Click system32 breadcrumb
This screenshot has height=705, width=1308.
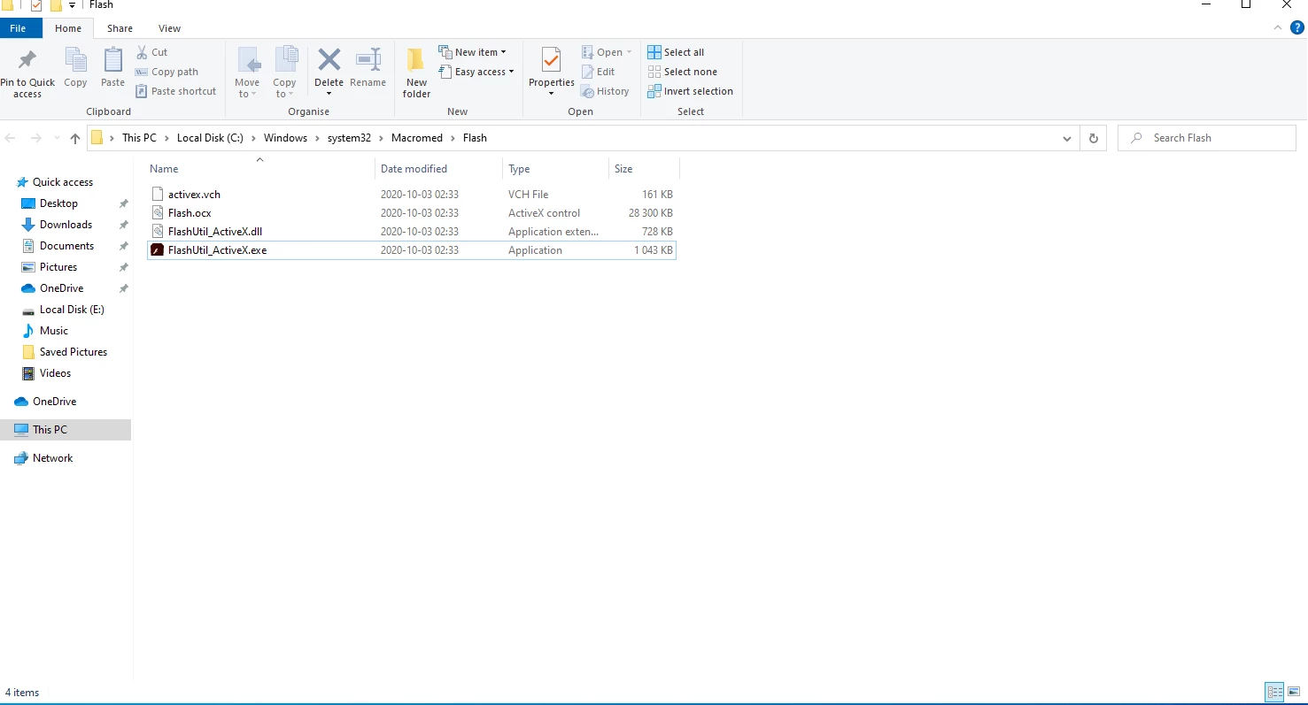pyautogui.click(x=349, y=138)
